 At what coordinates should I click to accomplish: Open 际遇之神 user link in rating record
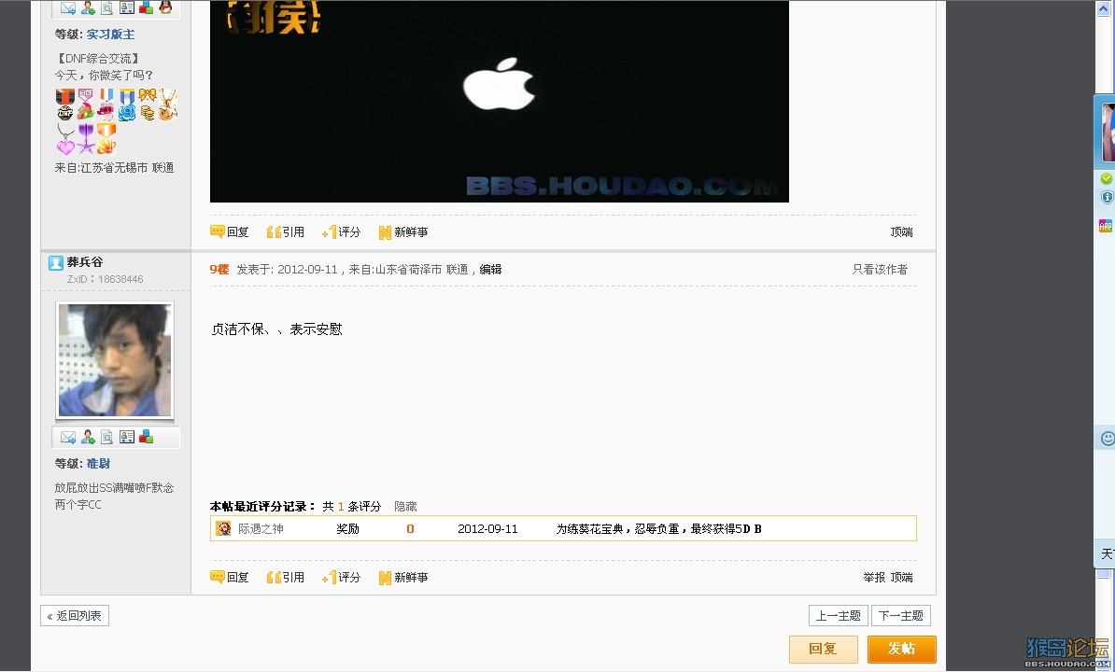click(261, 528)
